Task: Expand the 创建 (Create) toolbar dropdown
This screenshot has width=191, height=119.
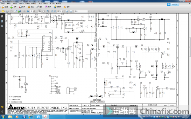Action: 5,7
